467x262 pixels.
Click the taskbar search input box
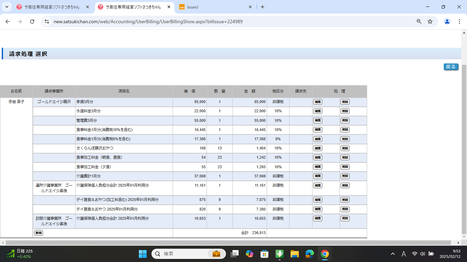pyautogui.click(x=185, y=254)
